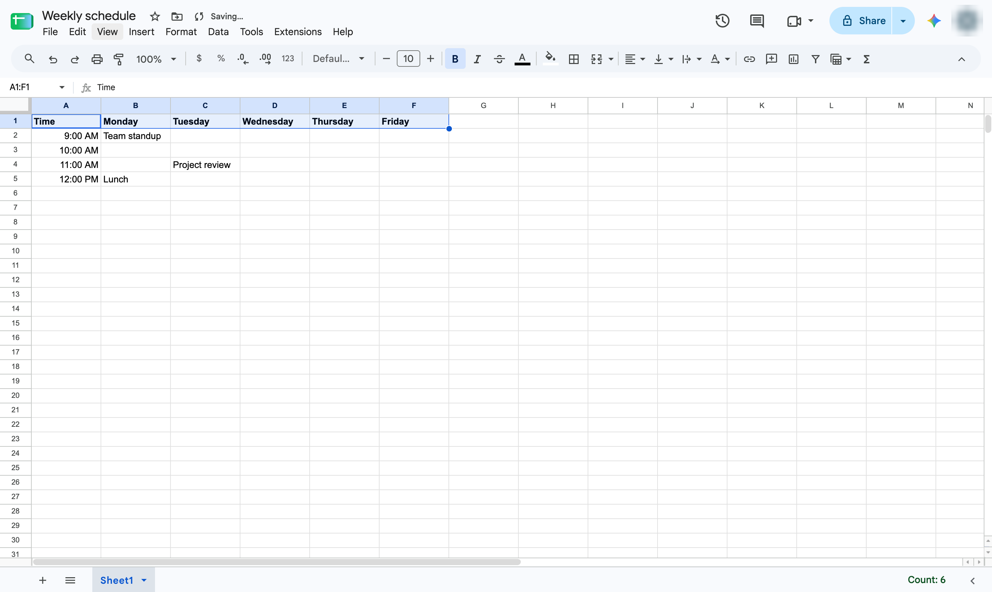Add a comment toolbar icon
Image resolution: width=992 pixels, height=592 pixels.
coord(771,59)
